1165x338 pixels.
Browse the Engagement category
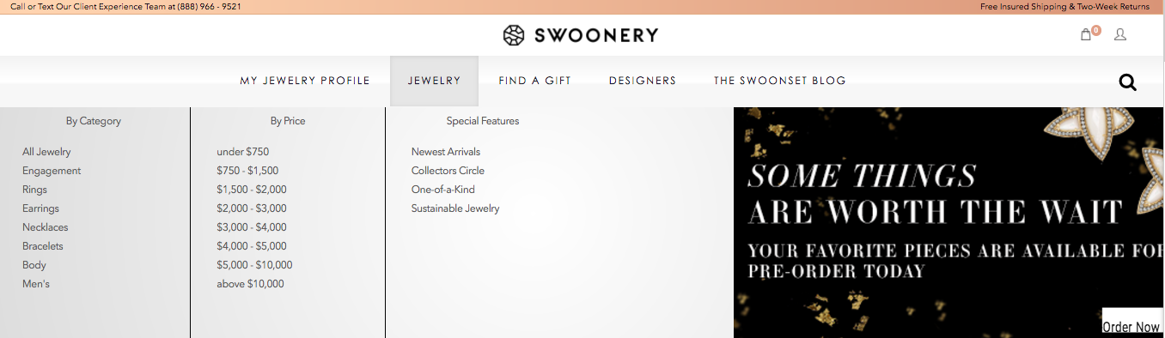point(52,171)
